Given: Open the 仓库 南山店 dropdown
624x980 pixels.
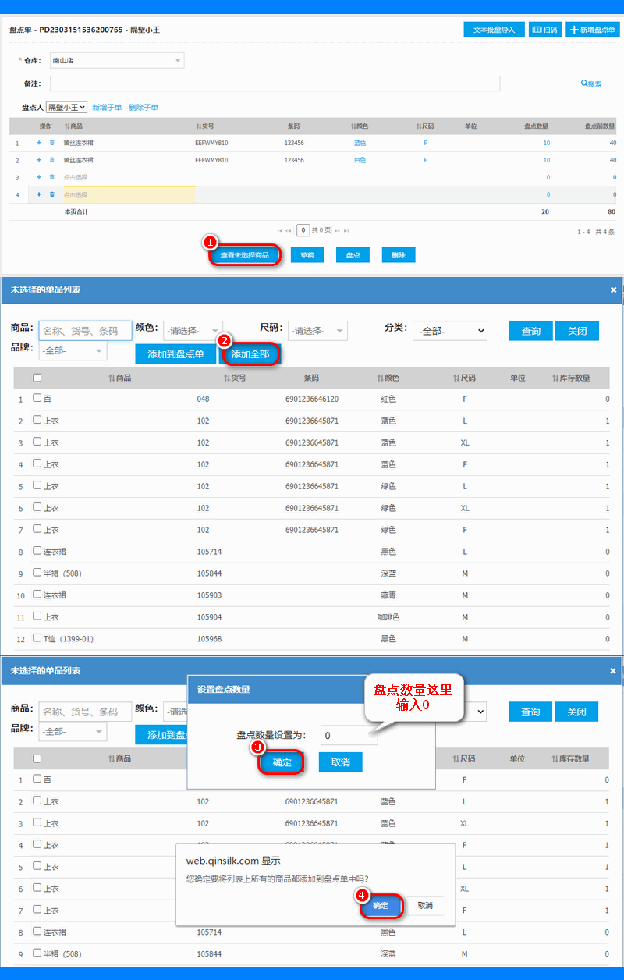Looking at the screenshot, I should [117, 60].
